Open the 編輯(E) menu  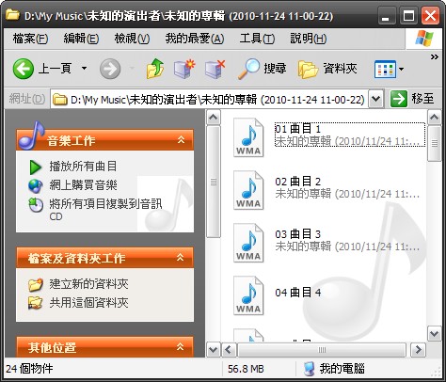(81, 39)
